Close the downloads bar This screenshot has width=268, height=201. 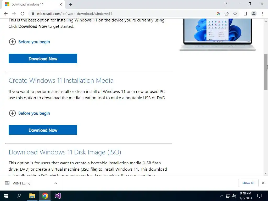[x=263, y=183]
